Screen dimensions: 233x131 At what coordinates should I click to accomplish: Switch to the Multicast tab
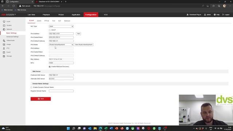pos(67,21)
